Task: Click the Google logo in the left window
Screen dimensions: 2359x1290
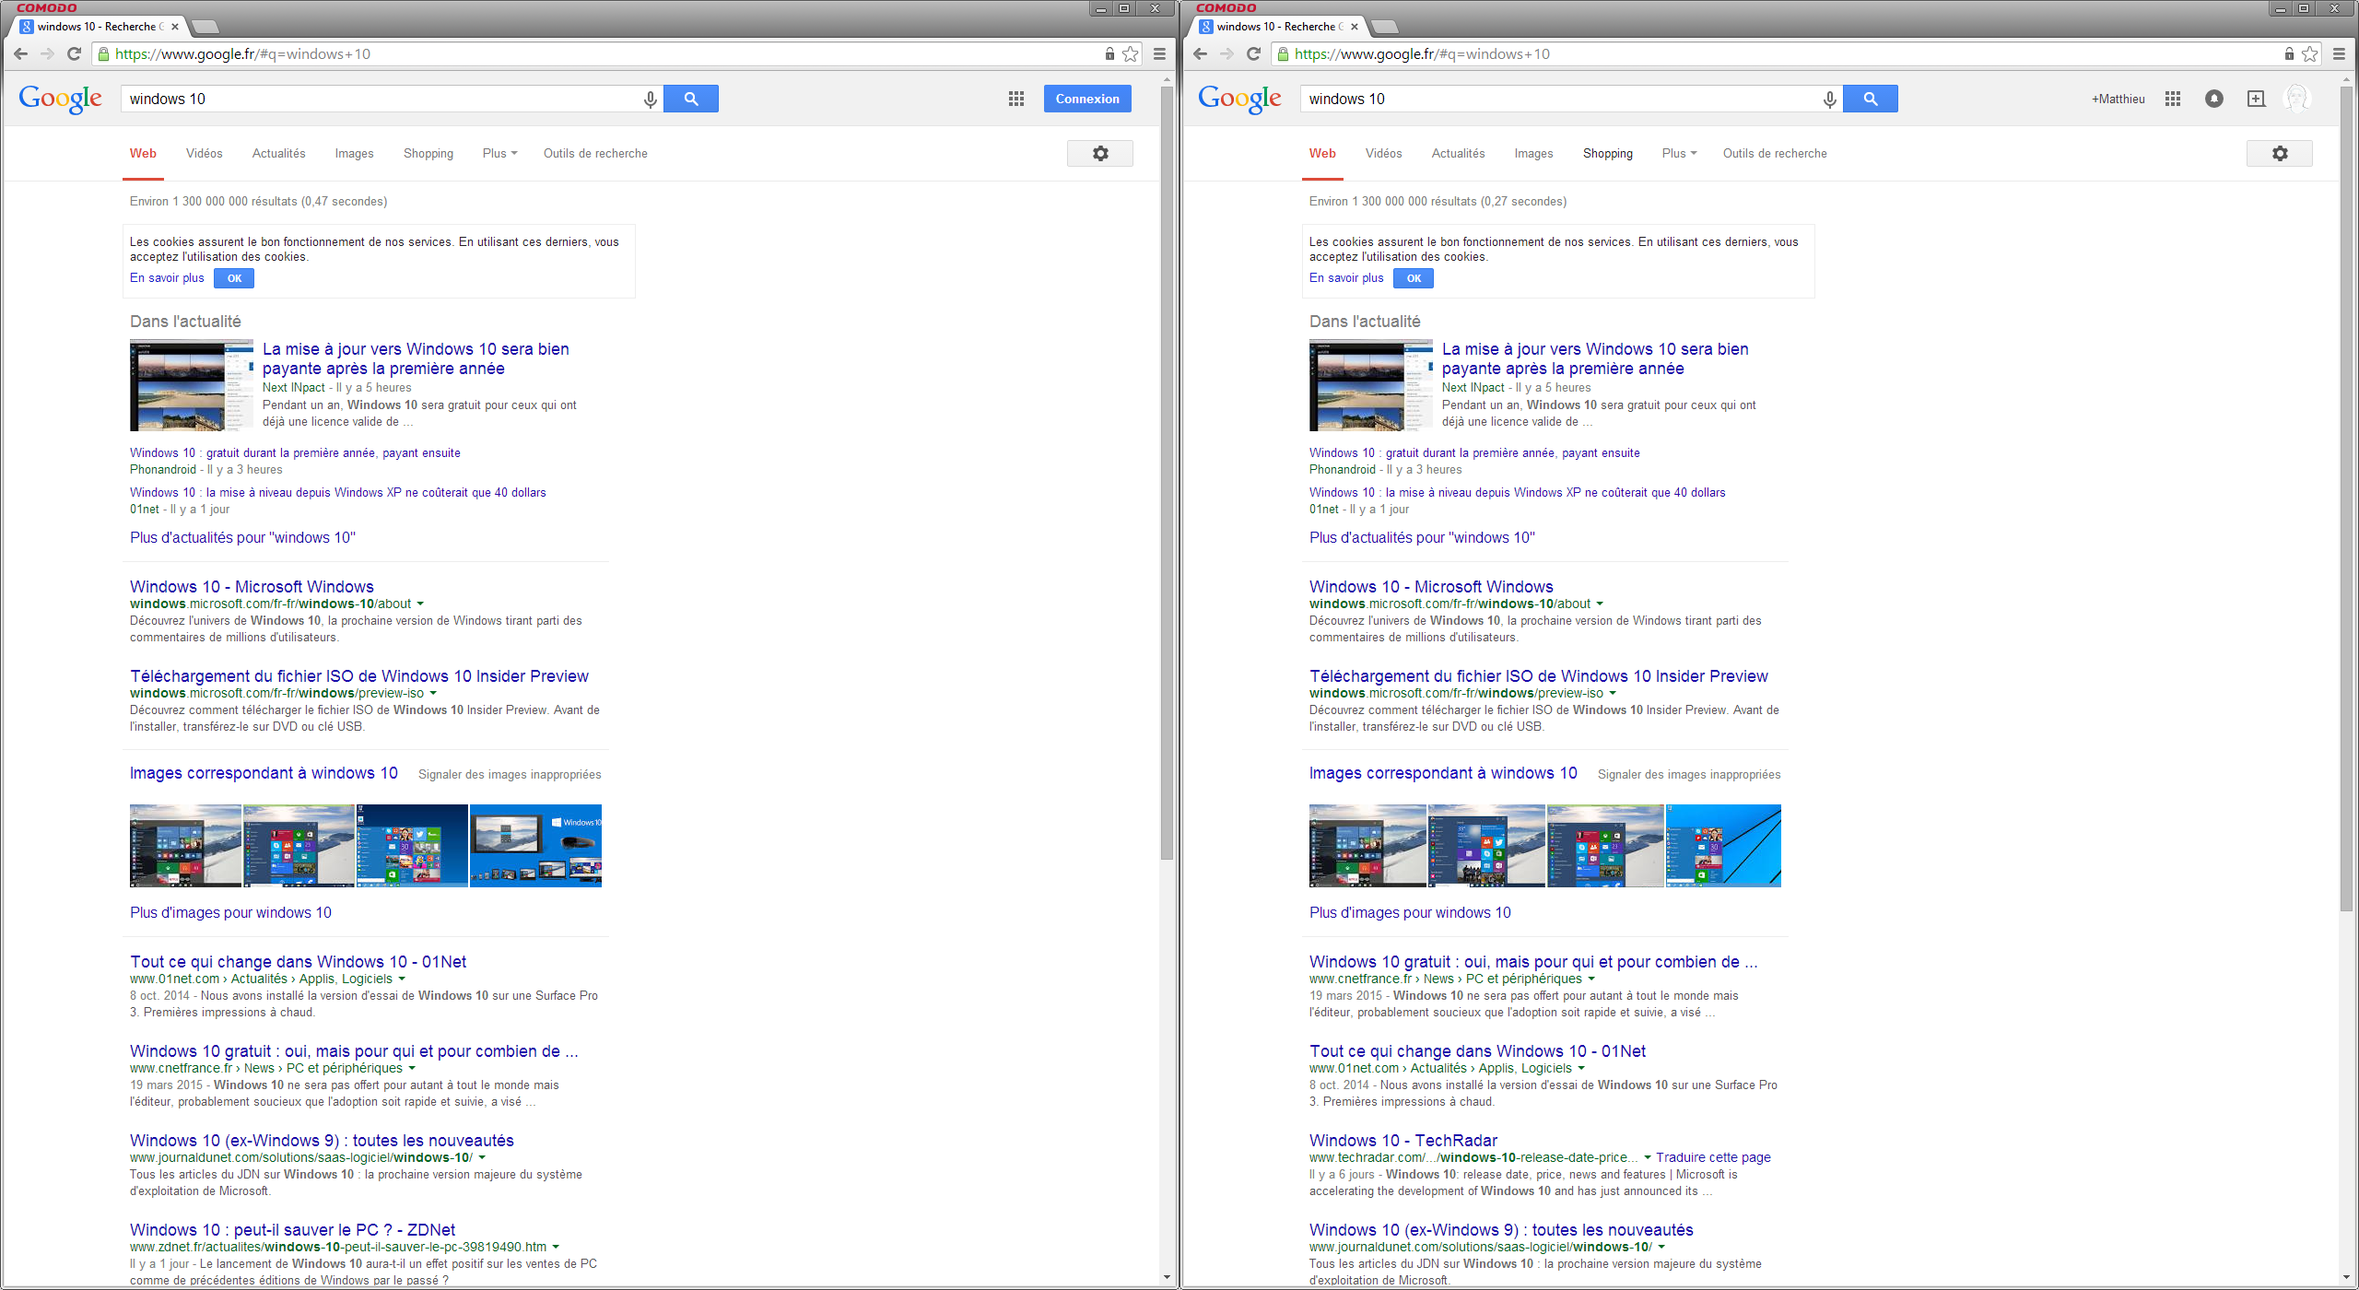Action: (x=61, y=99)
